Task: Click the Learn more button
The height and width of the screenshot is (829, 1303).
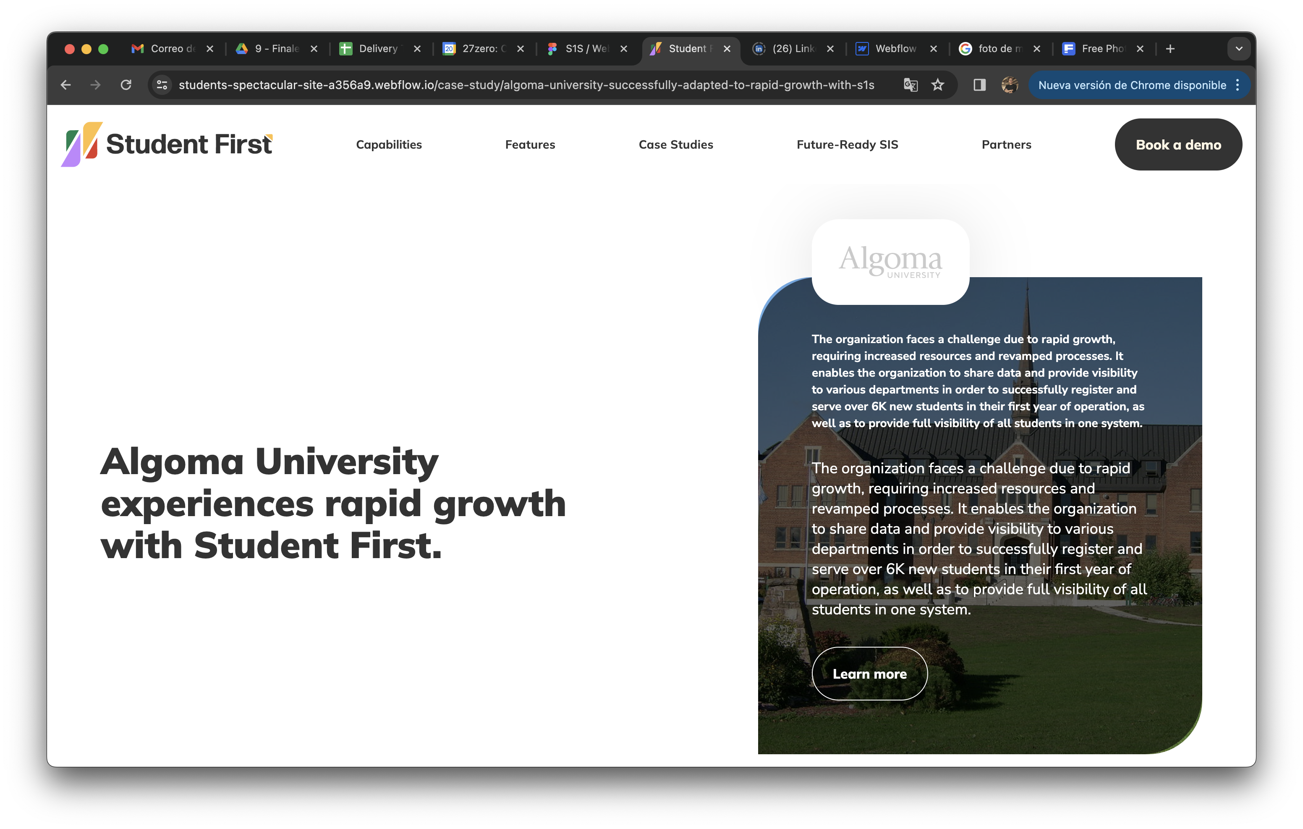Action: click(x=869, y=674)
